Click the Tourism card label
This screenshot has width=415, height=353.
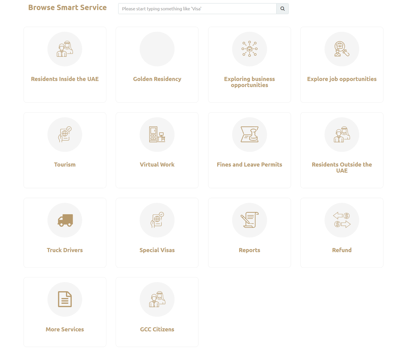click(x=65, y=164)
